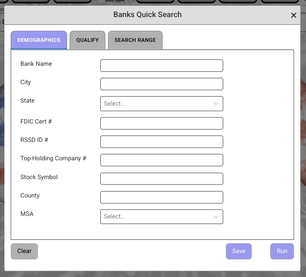306x277 pixels.
Task: Expand the State dropdown chevron arrow
Action: [216, 103]
